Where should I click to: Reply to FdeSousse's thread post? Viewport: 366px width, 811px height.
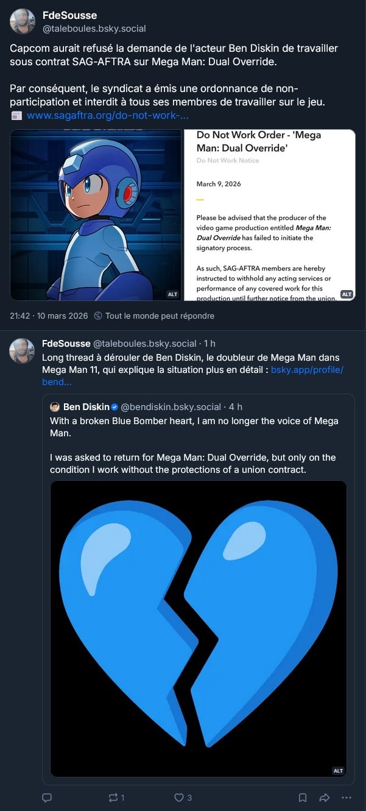(47, 797)
